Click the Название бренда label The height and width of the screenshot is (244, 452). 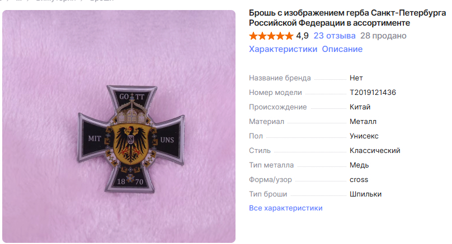(280, 78)
